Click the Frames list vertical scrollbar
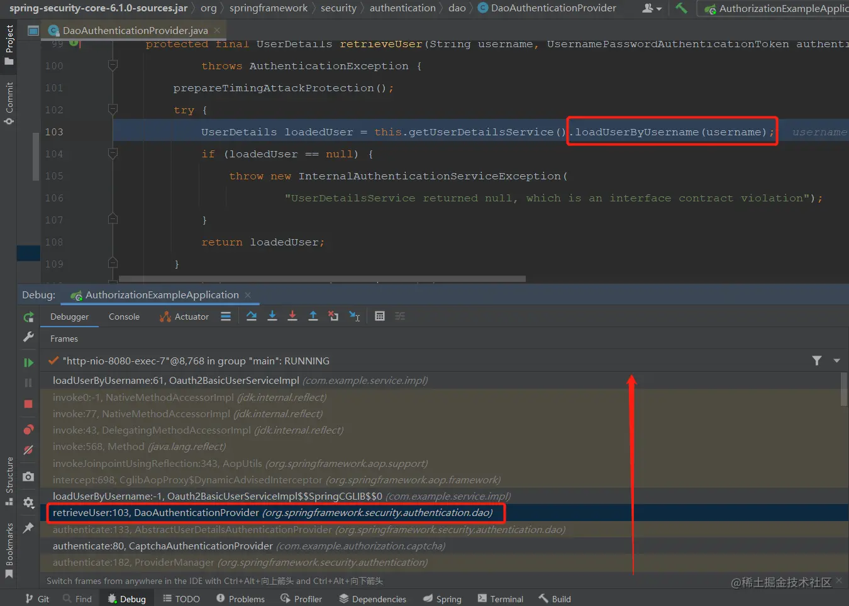 [844, 390]
